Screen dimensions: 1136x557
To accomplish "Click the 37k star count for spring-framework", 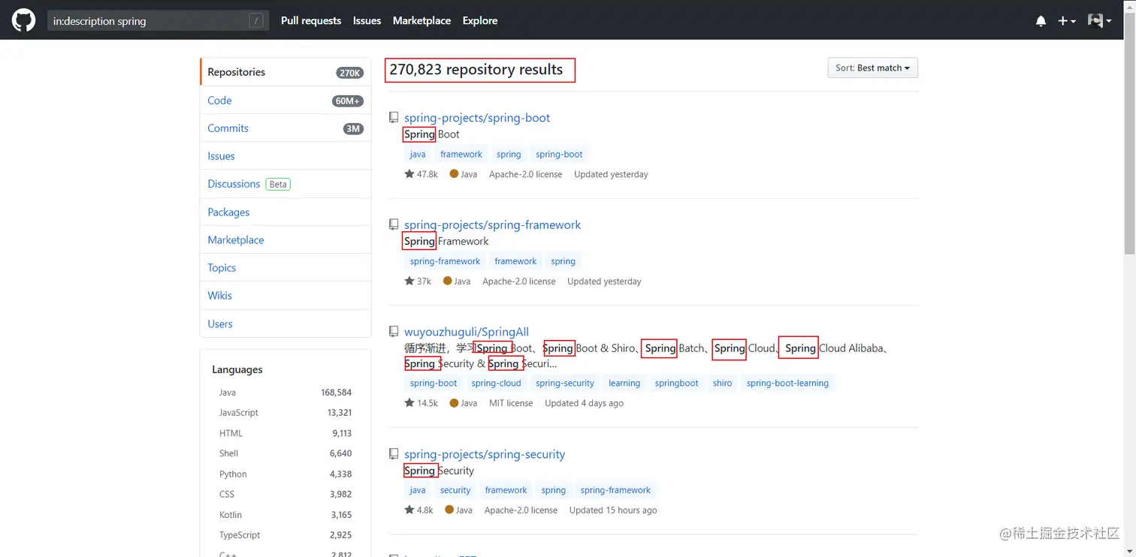I will tap(418, 282).
